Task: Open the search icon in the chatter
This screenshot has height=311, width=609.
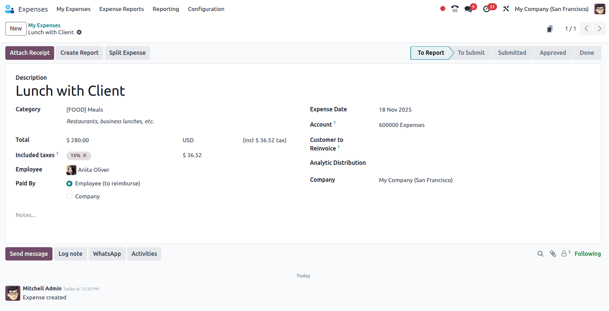Action: click(540, 254)
